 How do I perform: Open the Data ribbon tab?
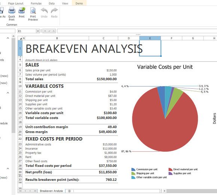52,3
